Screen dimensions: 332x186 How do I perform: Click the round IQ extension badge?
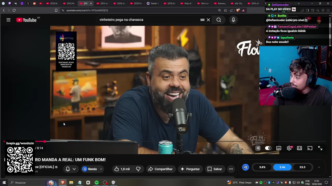click(245, 167)
